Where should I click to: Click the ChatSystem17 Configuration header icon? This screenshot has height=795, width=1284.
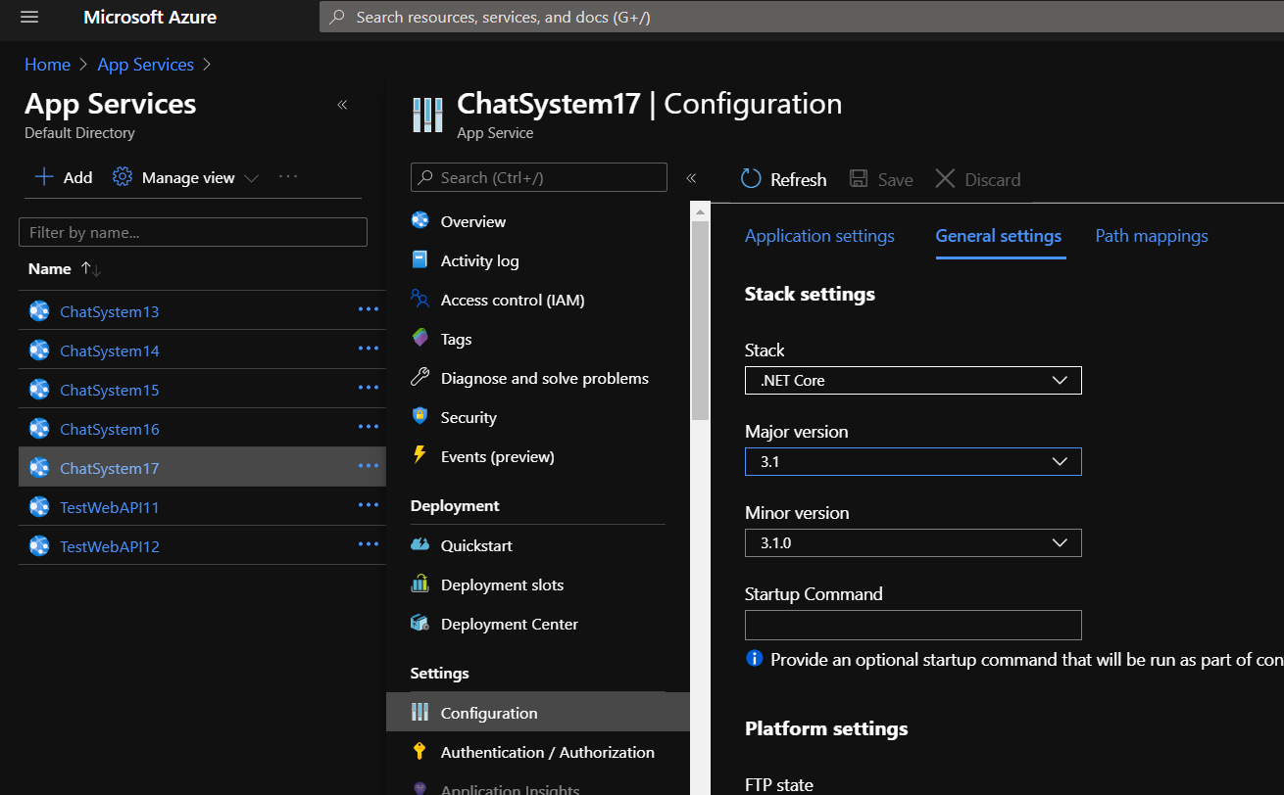coord(428,115)
